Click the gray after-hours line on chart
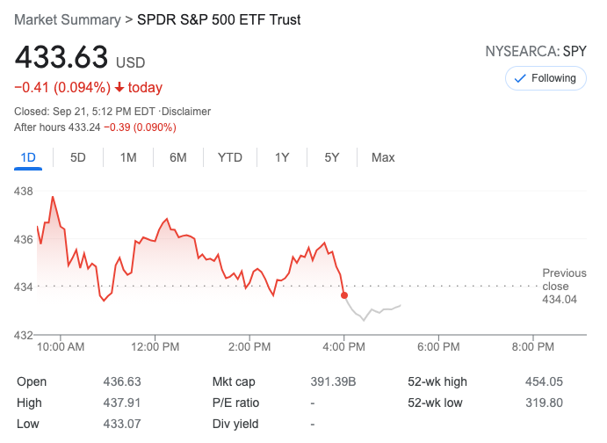 click(373, 310)
